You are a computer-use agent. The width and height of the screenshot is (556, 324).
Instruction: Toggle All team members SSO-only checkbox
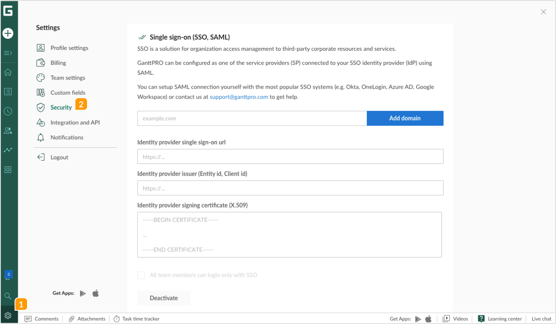pyautogui.click(x=141, y=275)
